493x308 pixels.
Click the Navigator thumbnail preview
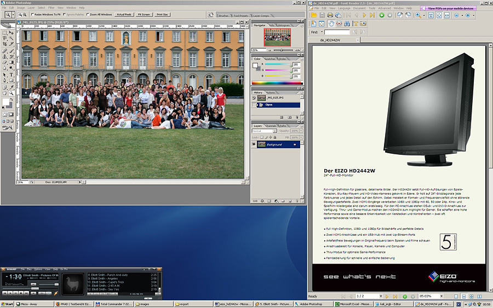pyautogui.click(x=277, y=37)
